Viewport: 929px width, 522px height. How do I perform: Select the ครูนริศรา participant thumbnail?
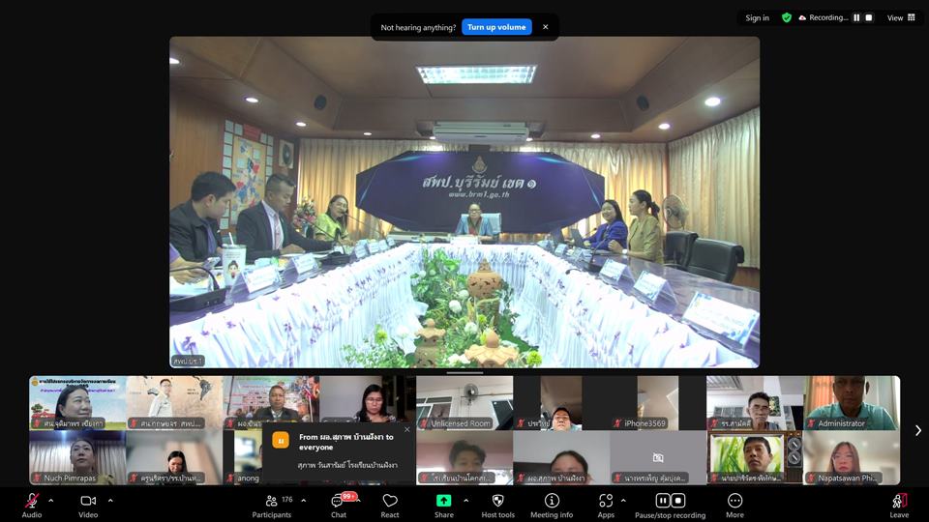click(x=174, y=457)
